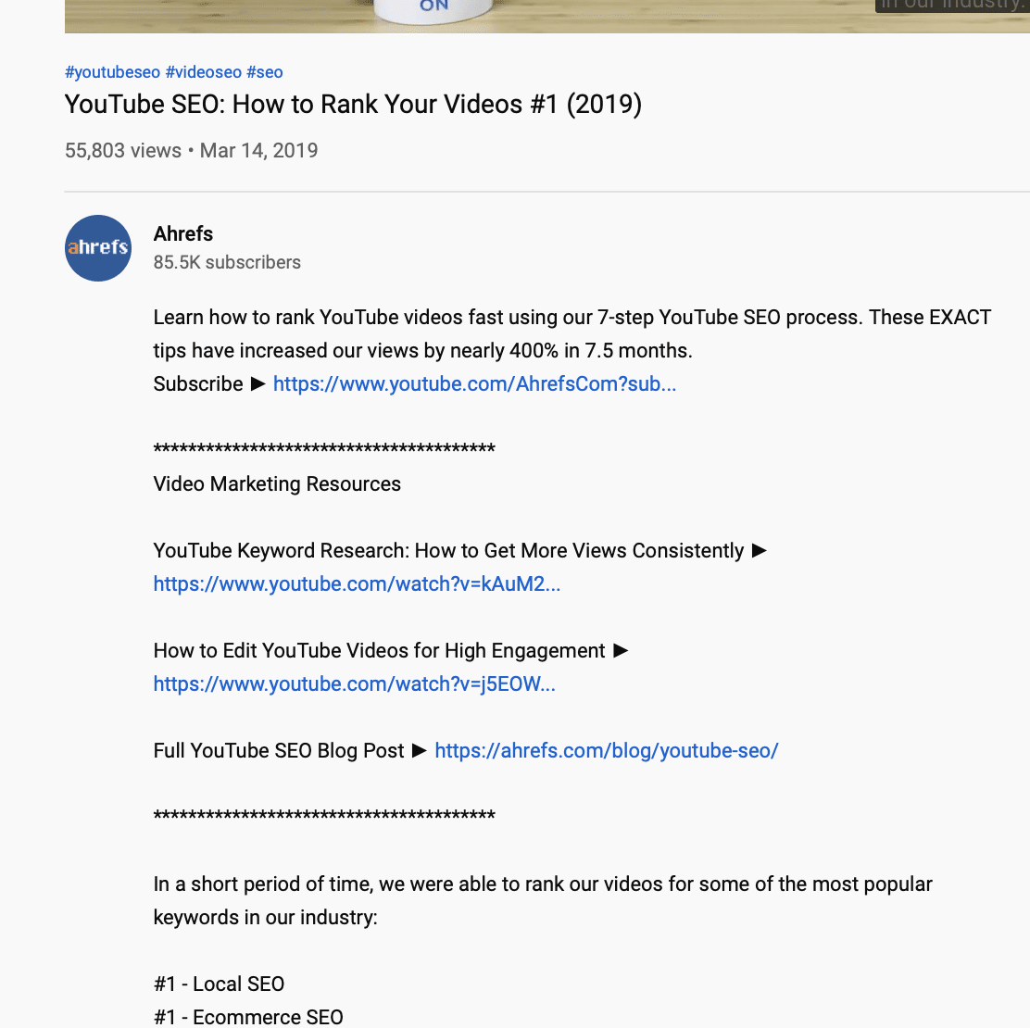The width and height of the screenshot is (1030, 1028).
Task: Open the watch?v=j5EOW video editing link
Action: 355,683
